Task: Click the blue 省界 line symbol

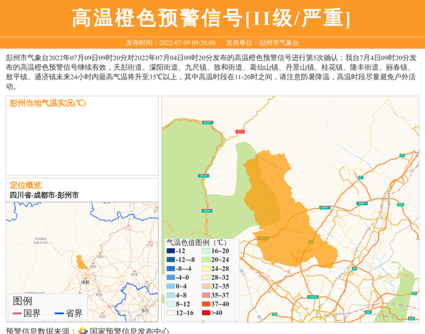Action: tap(59, 313)
